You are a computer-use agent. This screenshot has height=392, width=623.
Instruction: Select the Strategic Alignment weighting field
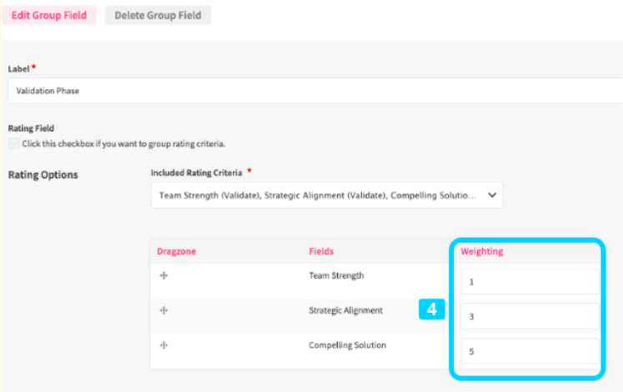tap(530, 316)
